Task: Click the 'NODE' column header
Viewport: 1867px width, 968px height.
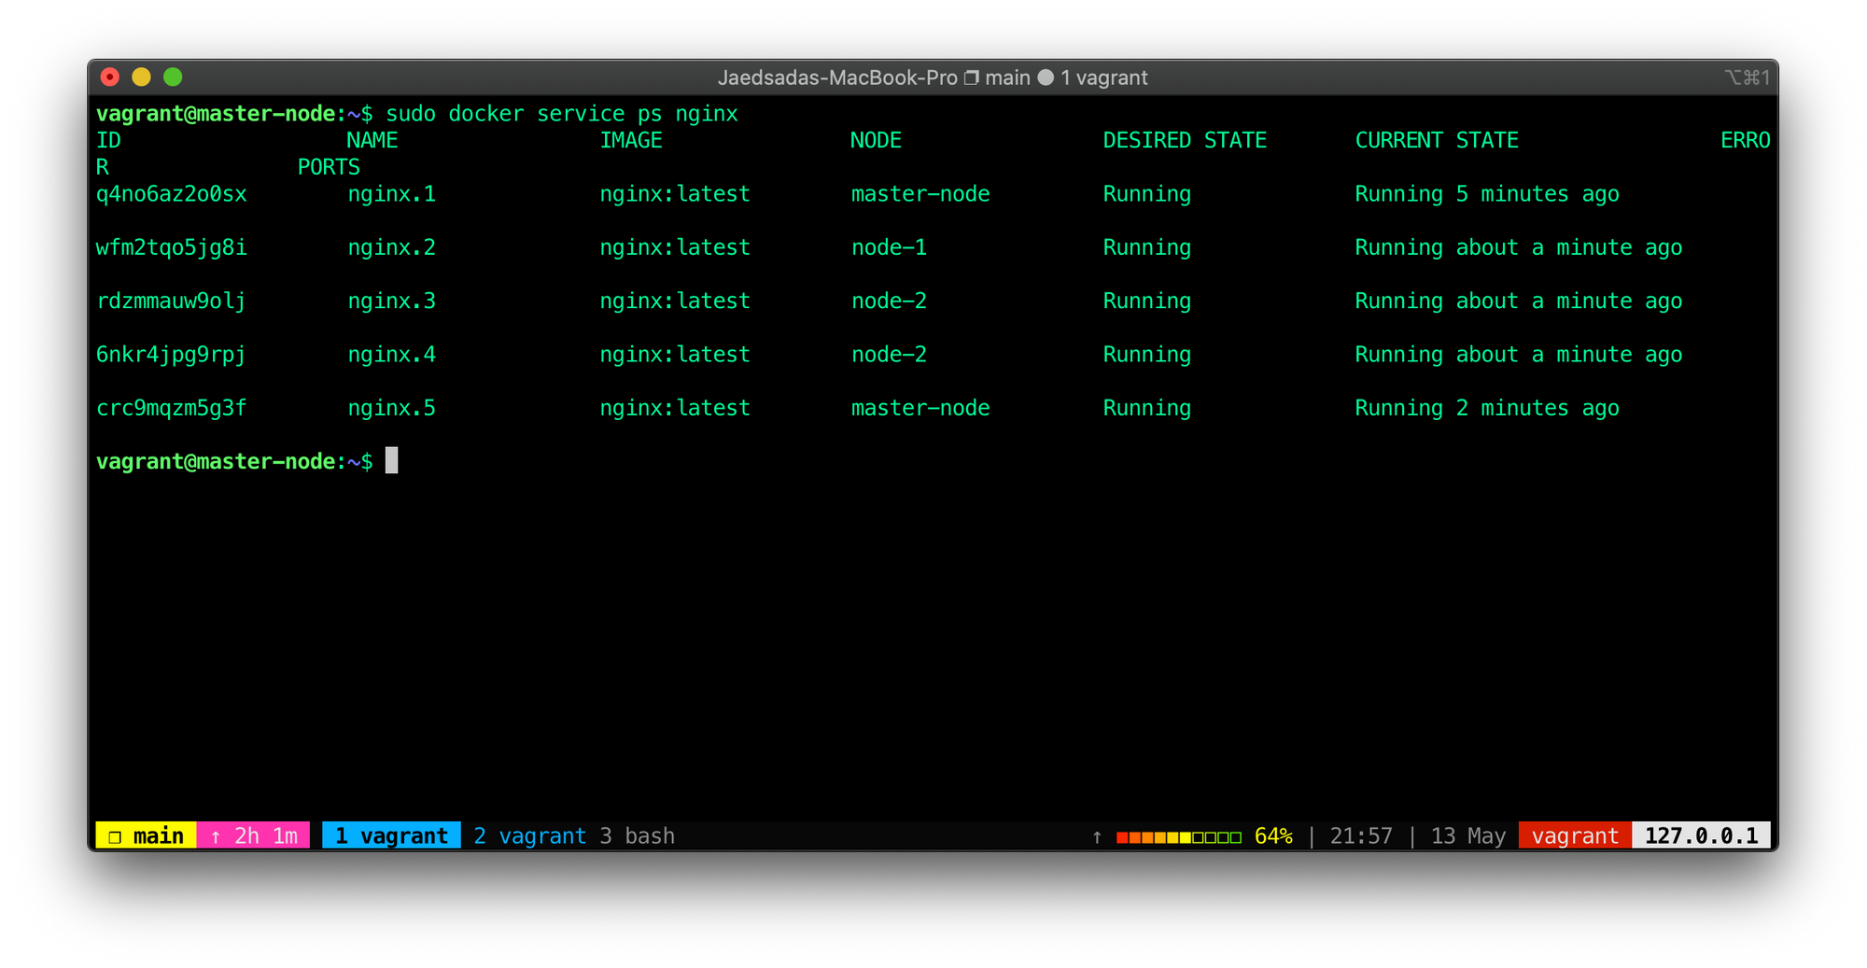Action: pyautogui.click(x=876, y=140)
